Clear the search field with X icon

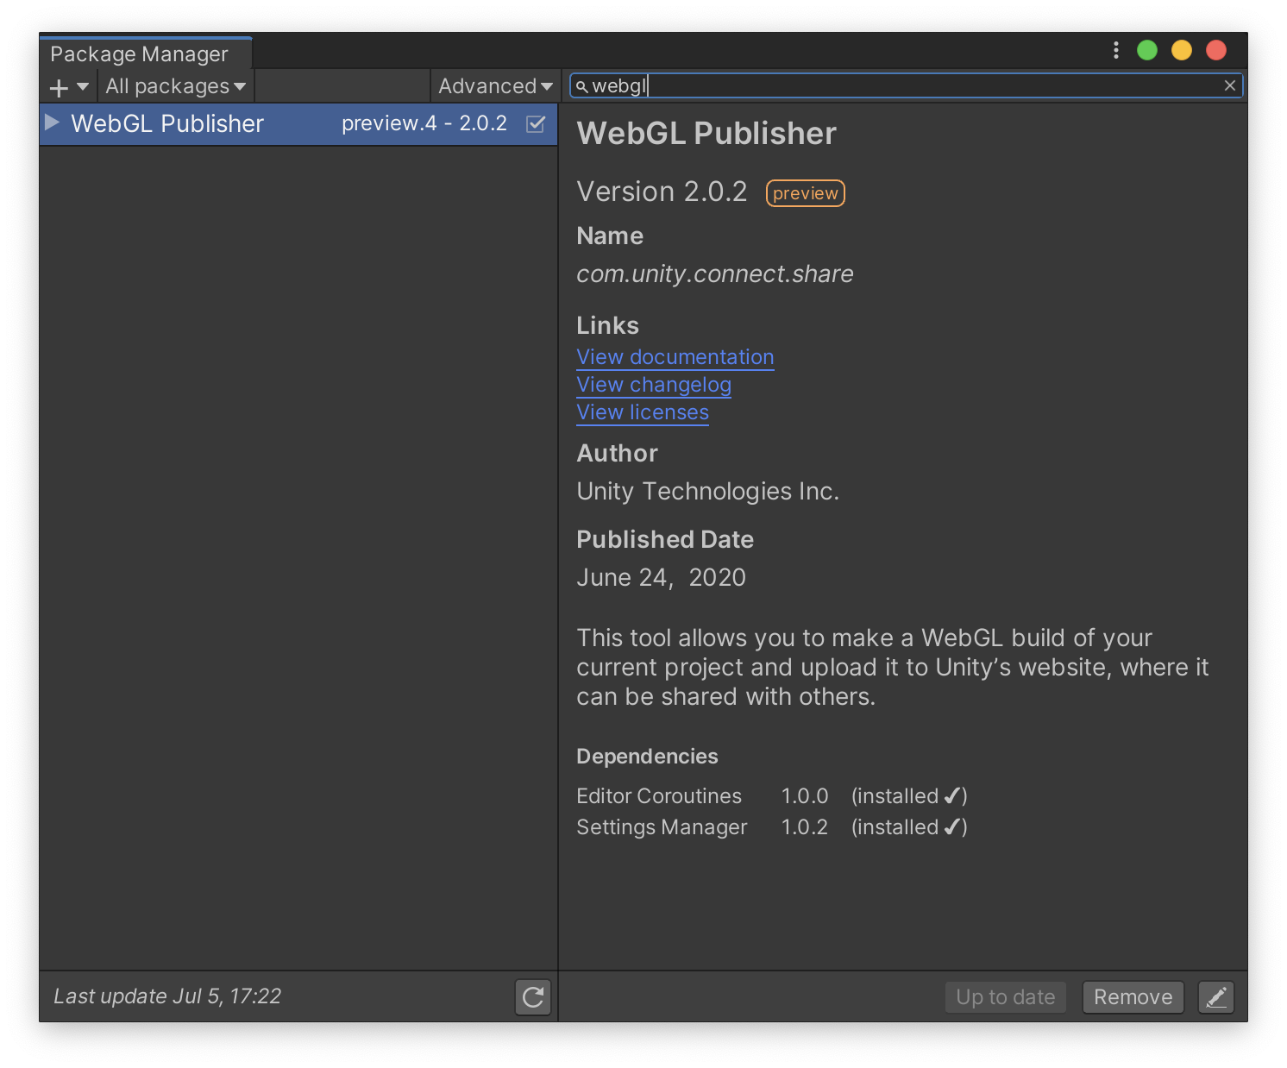pyautogui.click(x=1230, y=85)
